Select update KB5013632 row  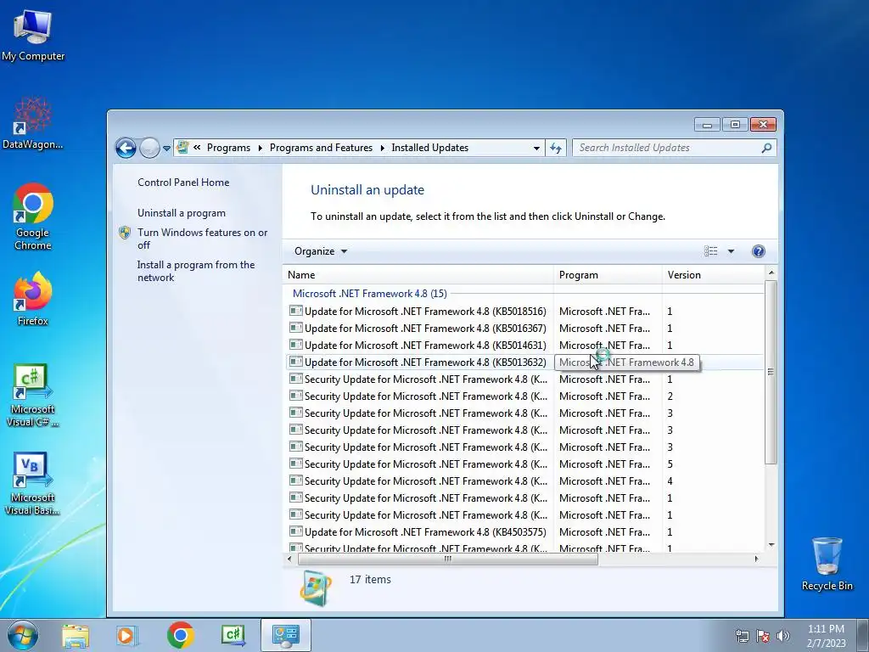(525, 363)
